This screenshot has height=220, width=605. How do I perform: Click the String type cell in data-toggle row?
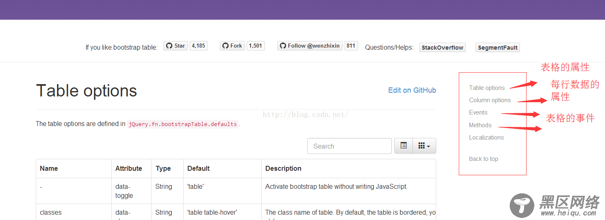click(x=167, y=191)
